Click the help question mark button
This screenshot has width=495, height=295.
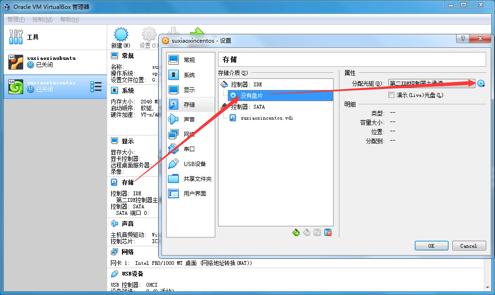point(463,38)
